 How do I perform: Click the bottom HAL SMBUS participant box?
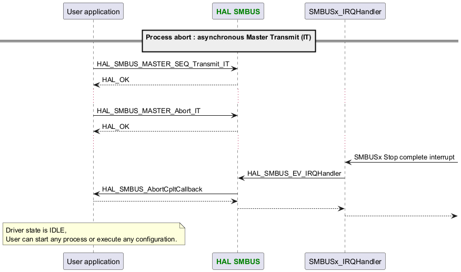pos(238,261)
